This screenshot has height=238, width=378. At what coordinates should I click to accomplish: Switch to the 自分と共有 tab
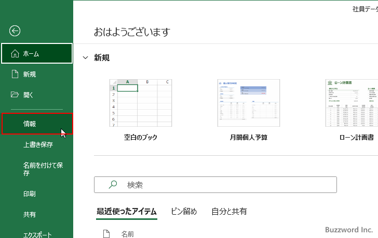click(229, 211)
